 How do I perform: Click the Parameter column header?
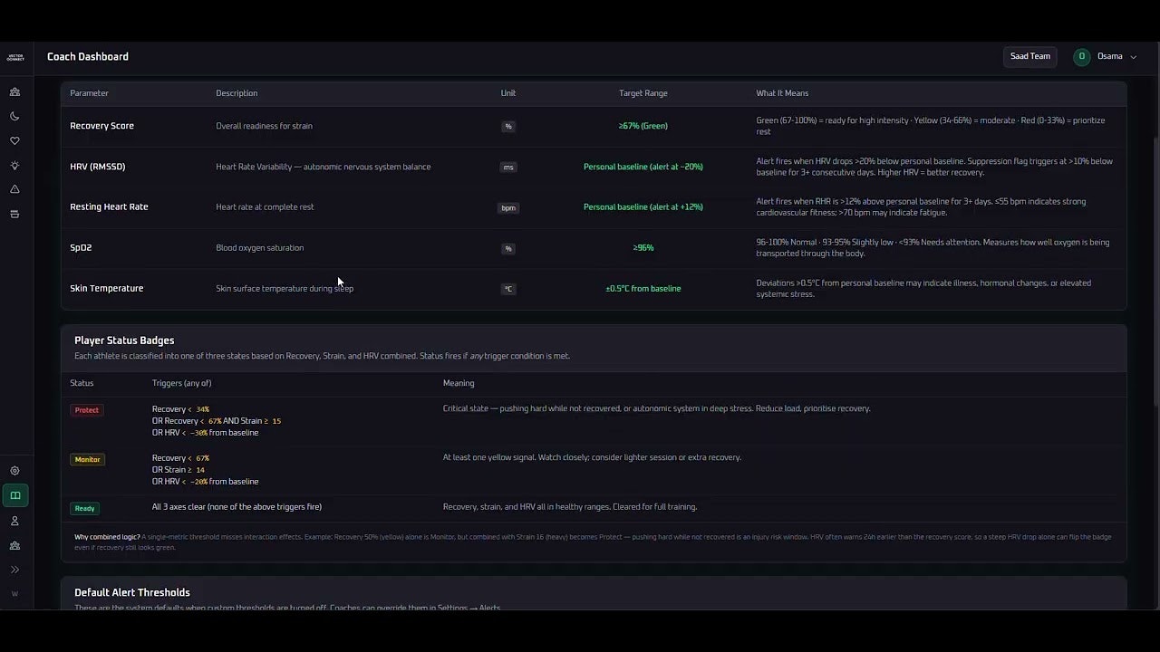click(89, 93)
